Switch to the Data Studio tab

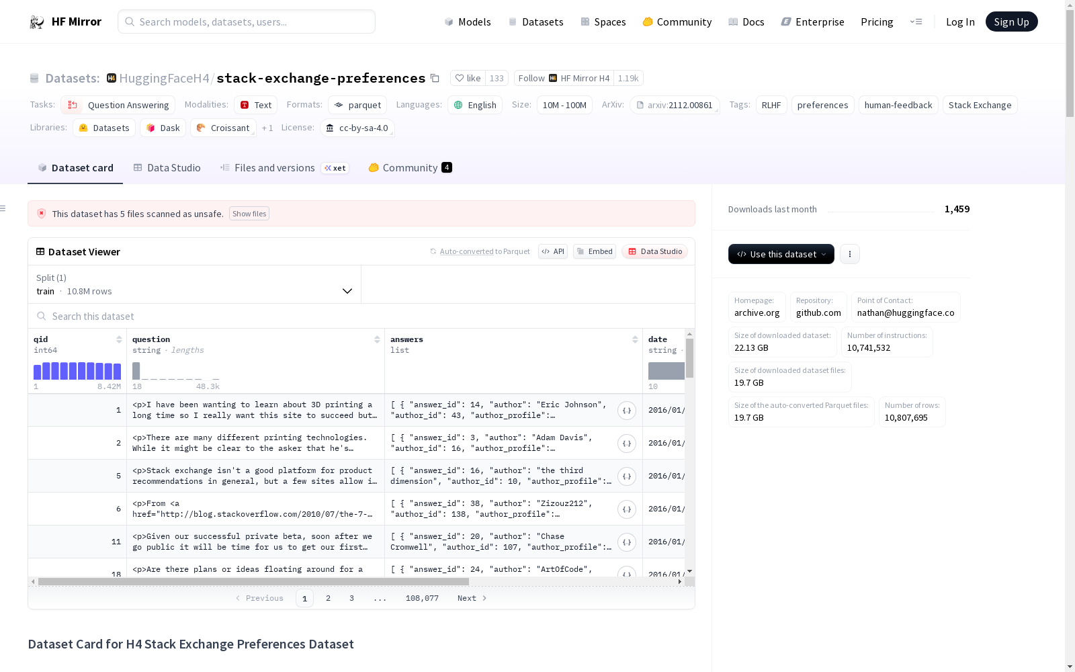tap(167, 168)
